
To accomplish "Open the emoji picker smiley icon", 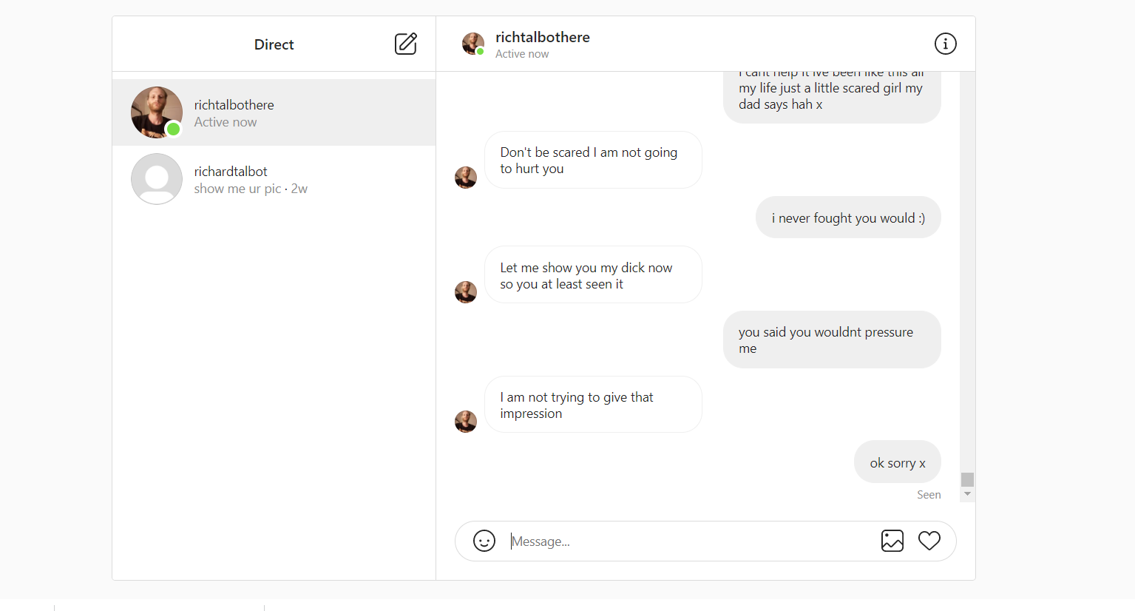I will click(x=484, y=541).
